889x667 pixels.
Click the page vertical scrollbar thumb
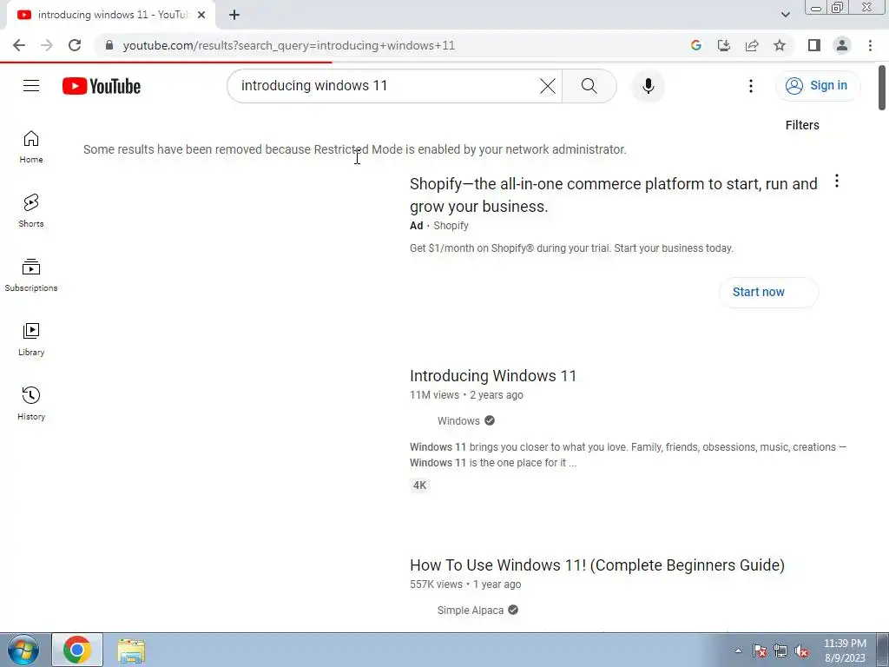point(882,88)
